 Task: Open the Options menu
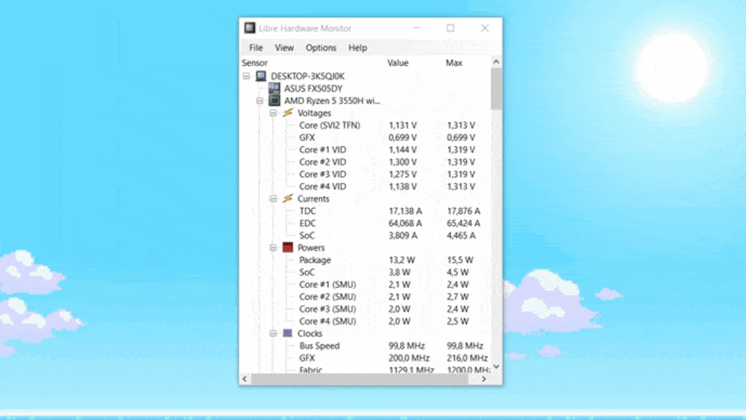[321, 48]
